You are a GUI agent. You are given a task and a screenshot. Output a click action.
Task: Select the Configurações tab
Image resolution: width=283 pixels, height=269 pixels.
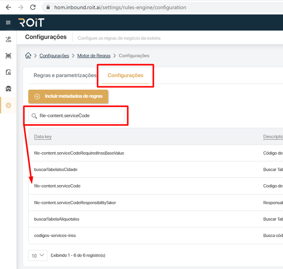125,75
